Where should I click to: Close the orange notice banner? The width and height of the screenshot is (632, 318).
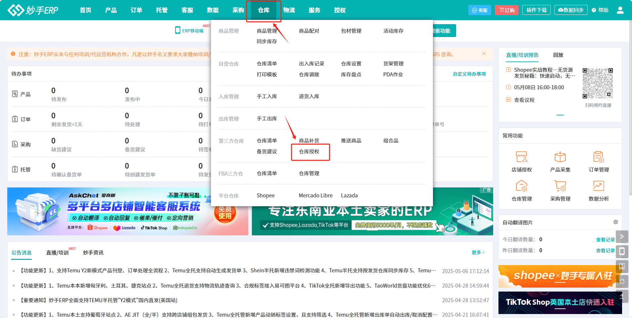click(x=484, y=54)
